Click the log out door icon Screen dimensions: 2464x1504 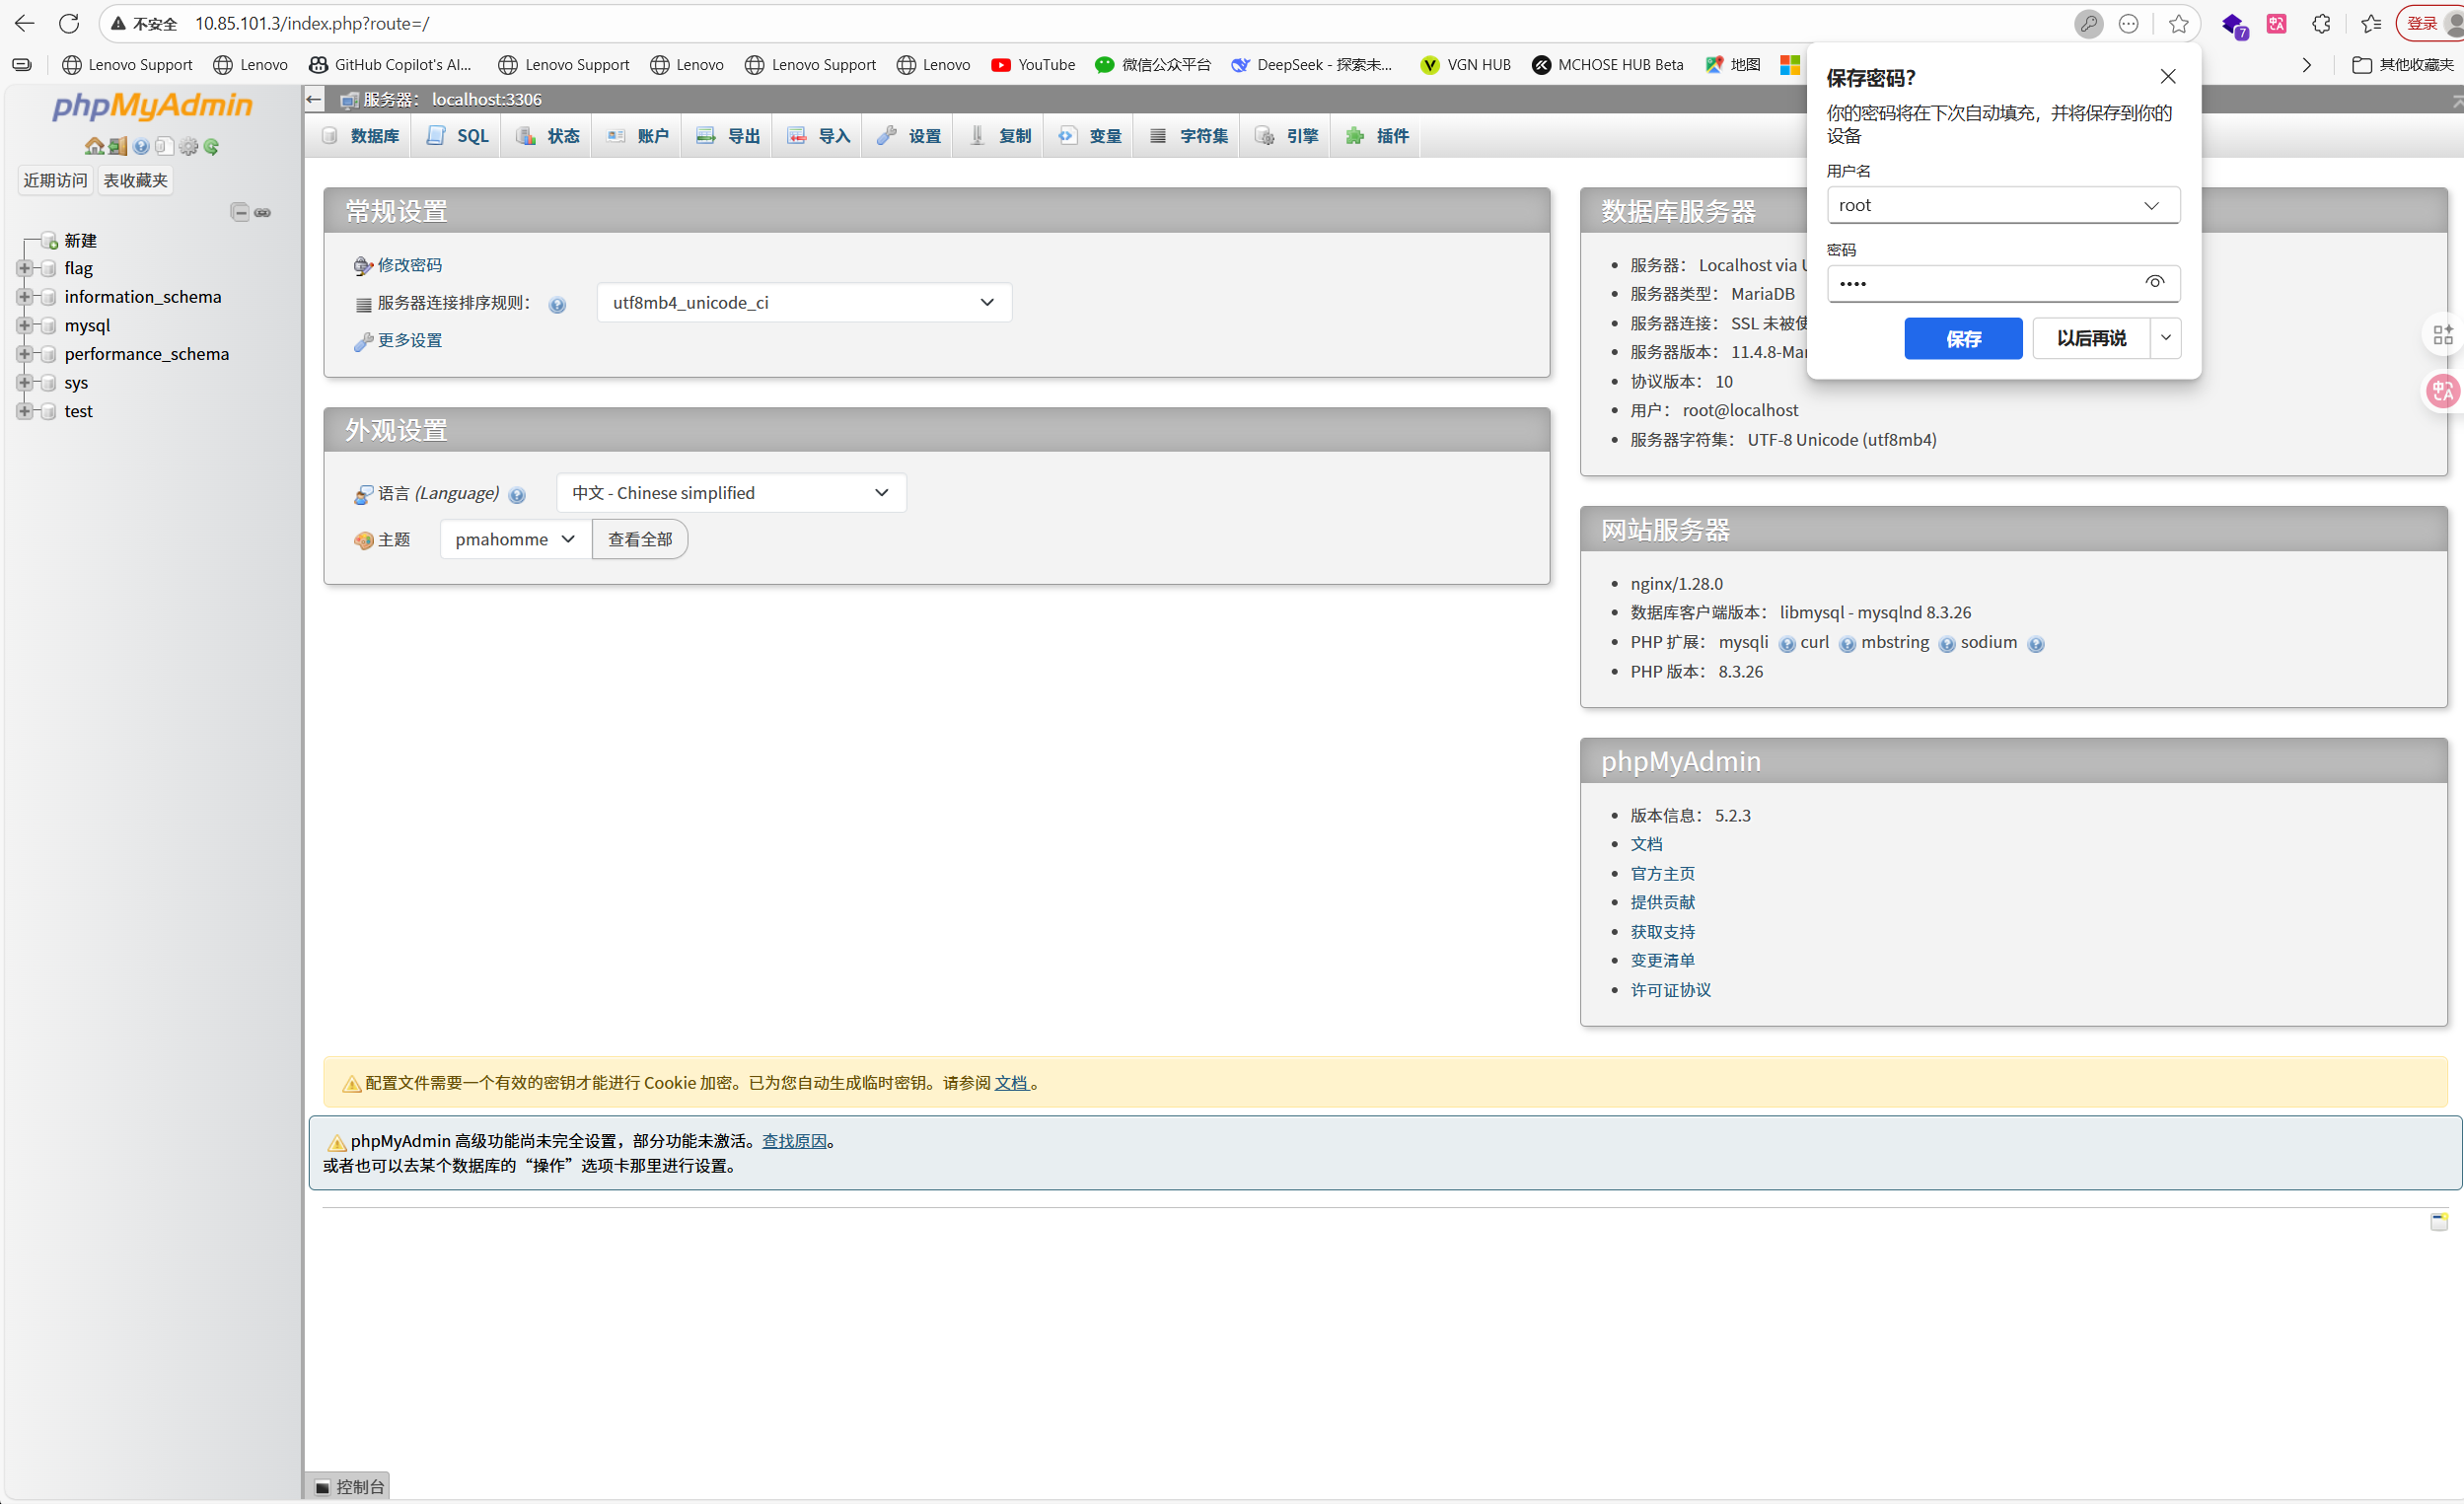[x=118, y=147]
